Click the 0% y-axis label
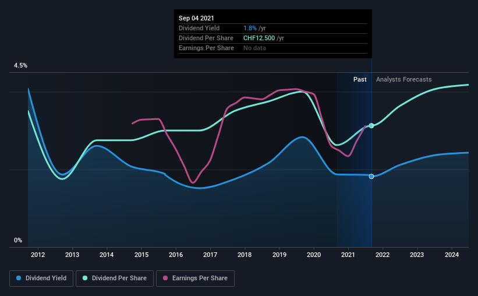The height and width of the screenshot is (296, 478). 18,241
